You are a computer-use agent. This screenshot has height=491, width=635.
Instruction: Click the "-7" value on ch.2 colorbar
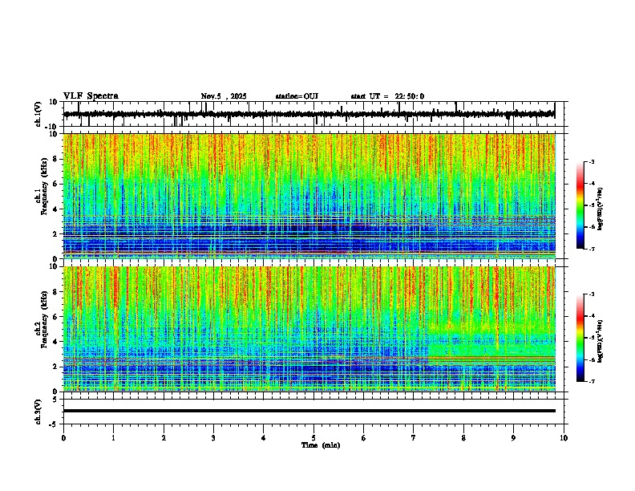click(x=592, y=381)
